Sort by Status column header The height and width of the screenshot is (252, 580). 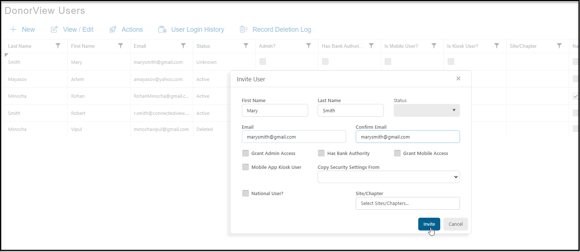[x=203, y=46]
